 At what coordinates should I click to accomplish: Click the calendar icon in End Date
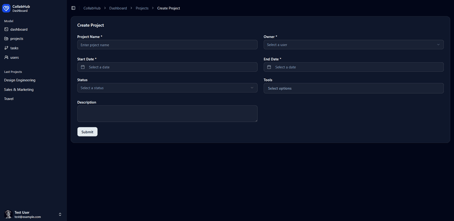[269, 67]
